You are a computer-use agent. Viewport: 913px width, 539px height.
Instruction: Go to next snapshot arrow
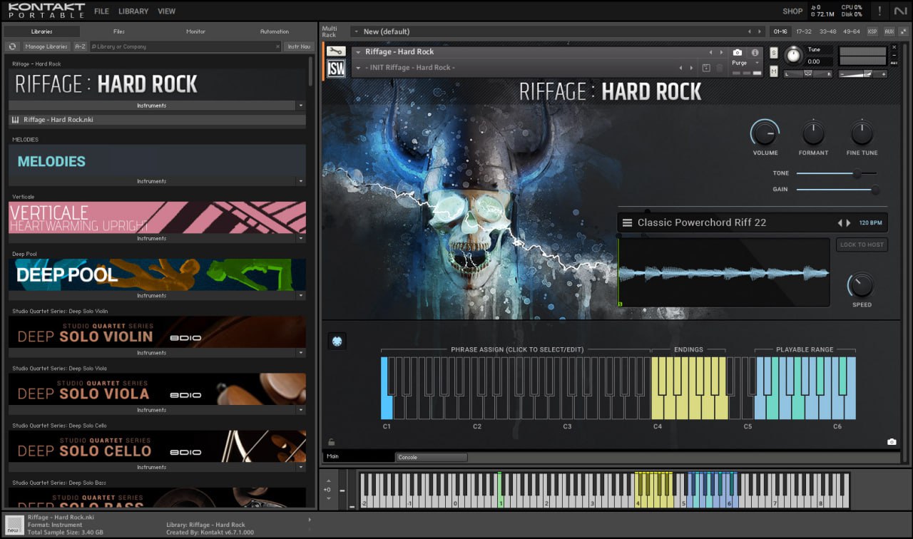pos(691,68)
